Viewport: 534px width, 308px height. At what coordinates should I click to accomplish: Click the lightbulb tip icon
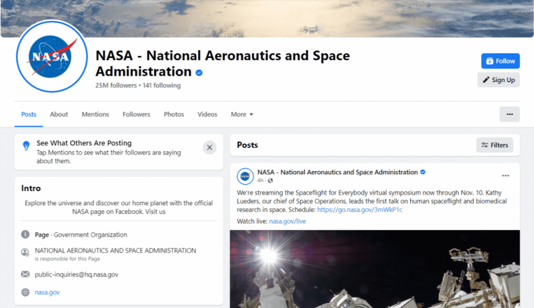tap(26, 146)
